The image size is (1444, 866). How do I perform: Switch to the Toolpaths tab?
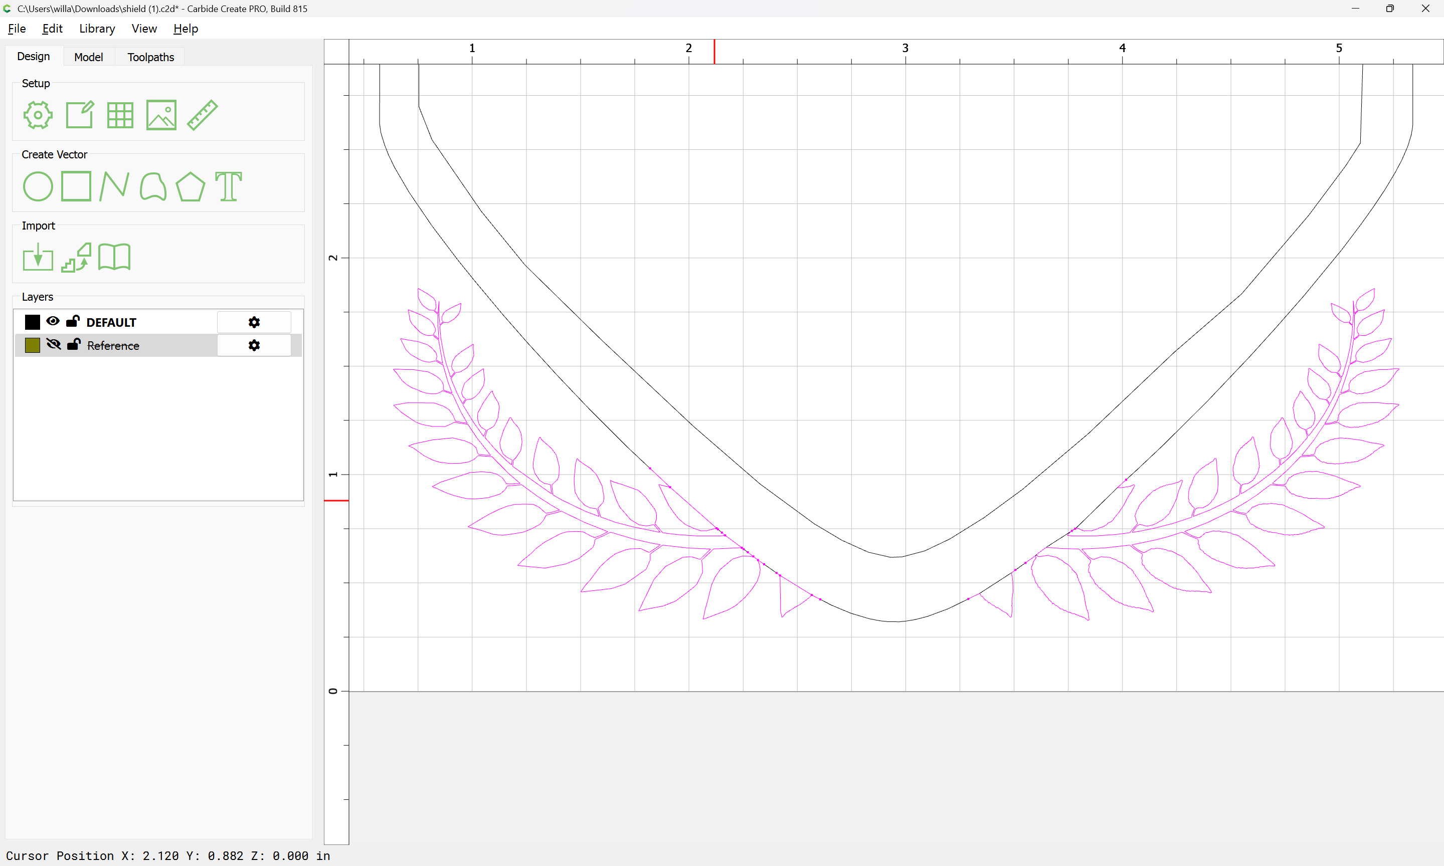point(150,57)
